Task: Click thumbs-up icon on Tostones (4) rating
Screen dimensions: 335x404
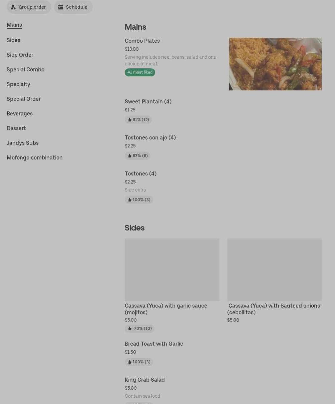Action: tap(129, 200)
